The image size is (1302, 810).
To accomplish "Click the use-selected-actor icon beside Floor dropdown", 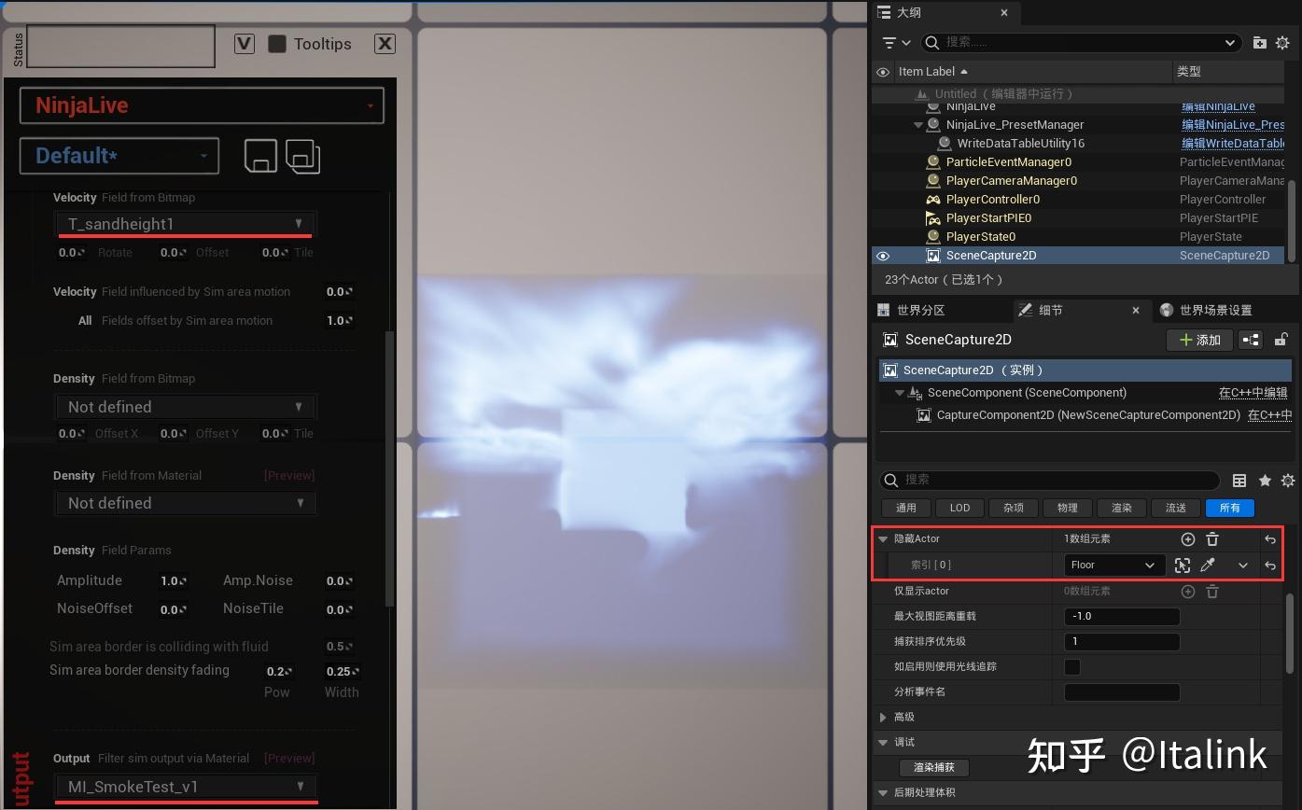I will [1183, 565].
